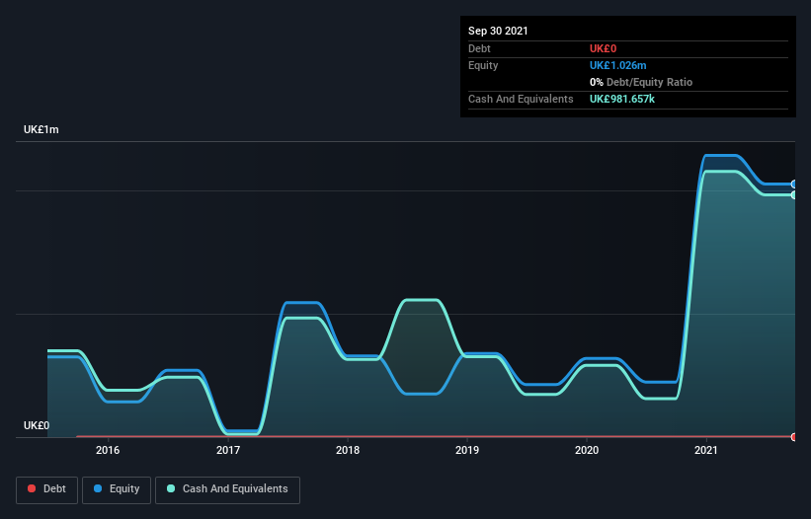Click the 2019 axis label
Viewport: 811px width, 519px height.
click(x=467, y=450)
